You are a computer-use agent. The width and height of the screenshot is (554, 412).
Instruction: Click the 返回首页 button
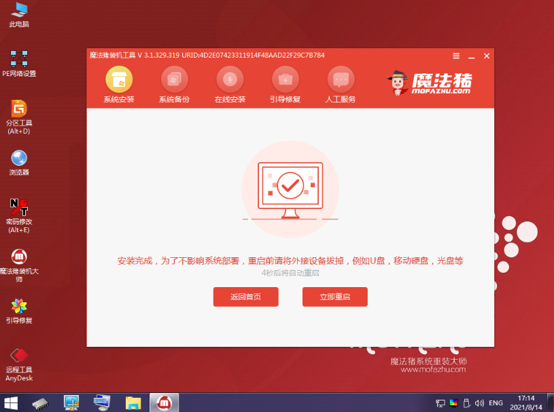point(246,297)
